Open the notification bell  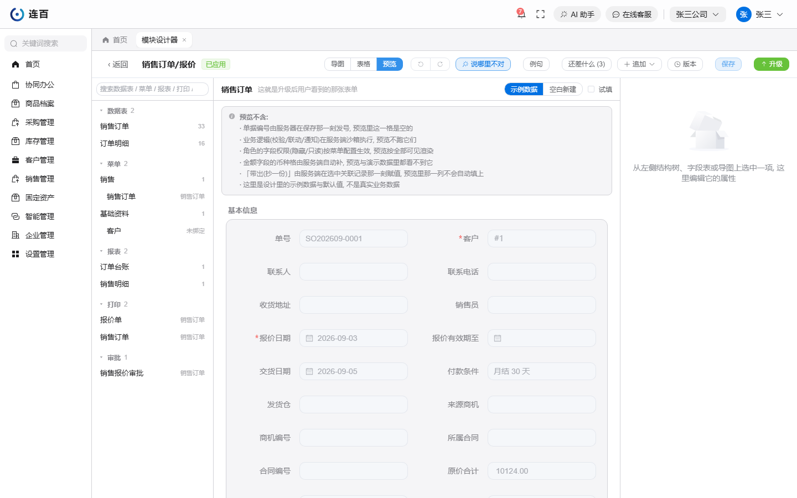coord(521,14)
